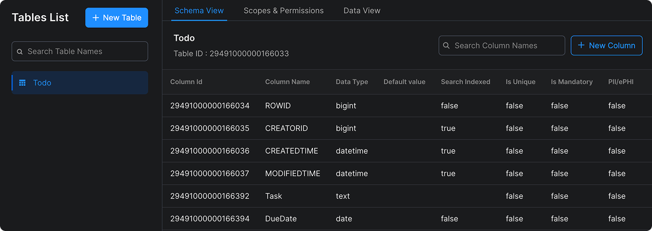
Task: Click the Column Id header
Action: click(x=186, y=82)
